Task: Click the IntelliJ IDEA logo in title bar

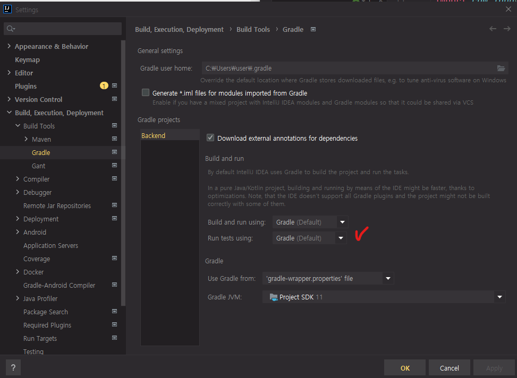Action: point(7,9)
